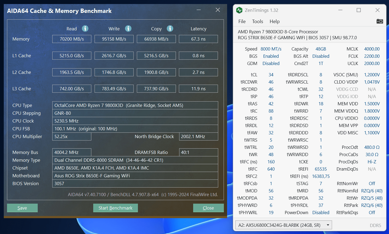Viewport: 389px width, 234px height.
Task: Click the tREFI value 65535
Action: (x=321, y=169)
